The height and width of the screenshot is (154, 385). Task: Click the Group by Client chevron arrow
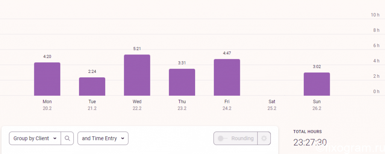[x=55, y=138]
